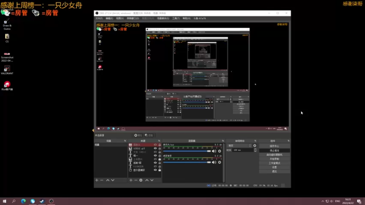Show hidden tray icons chevron
This screenshot has width=365, height=205.
(323, 201)
